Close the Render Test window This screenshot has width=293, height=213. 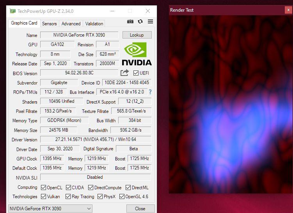point(288,10)
